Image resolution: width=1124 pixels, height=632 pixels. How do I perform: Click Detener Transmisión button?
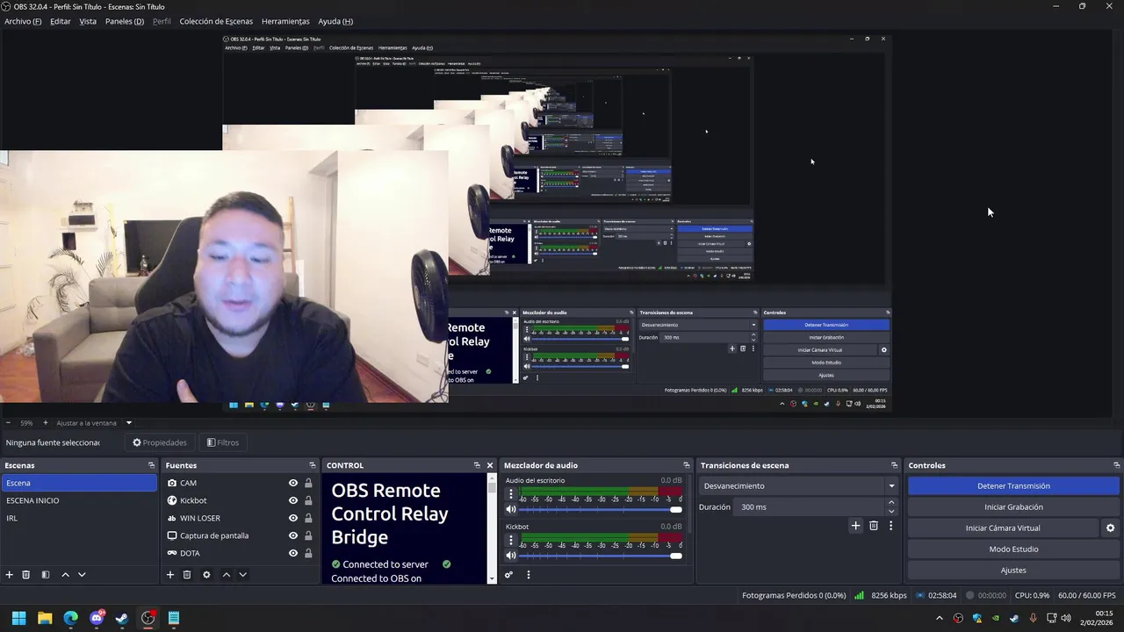[1013, 486]
